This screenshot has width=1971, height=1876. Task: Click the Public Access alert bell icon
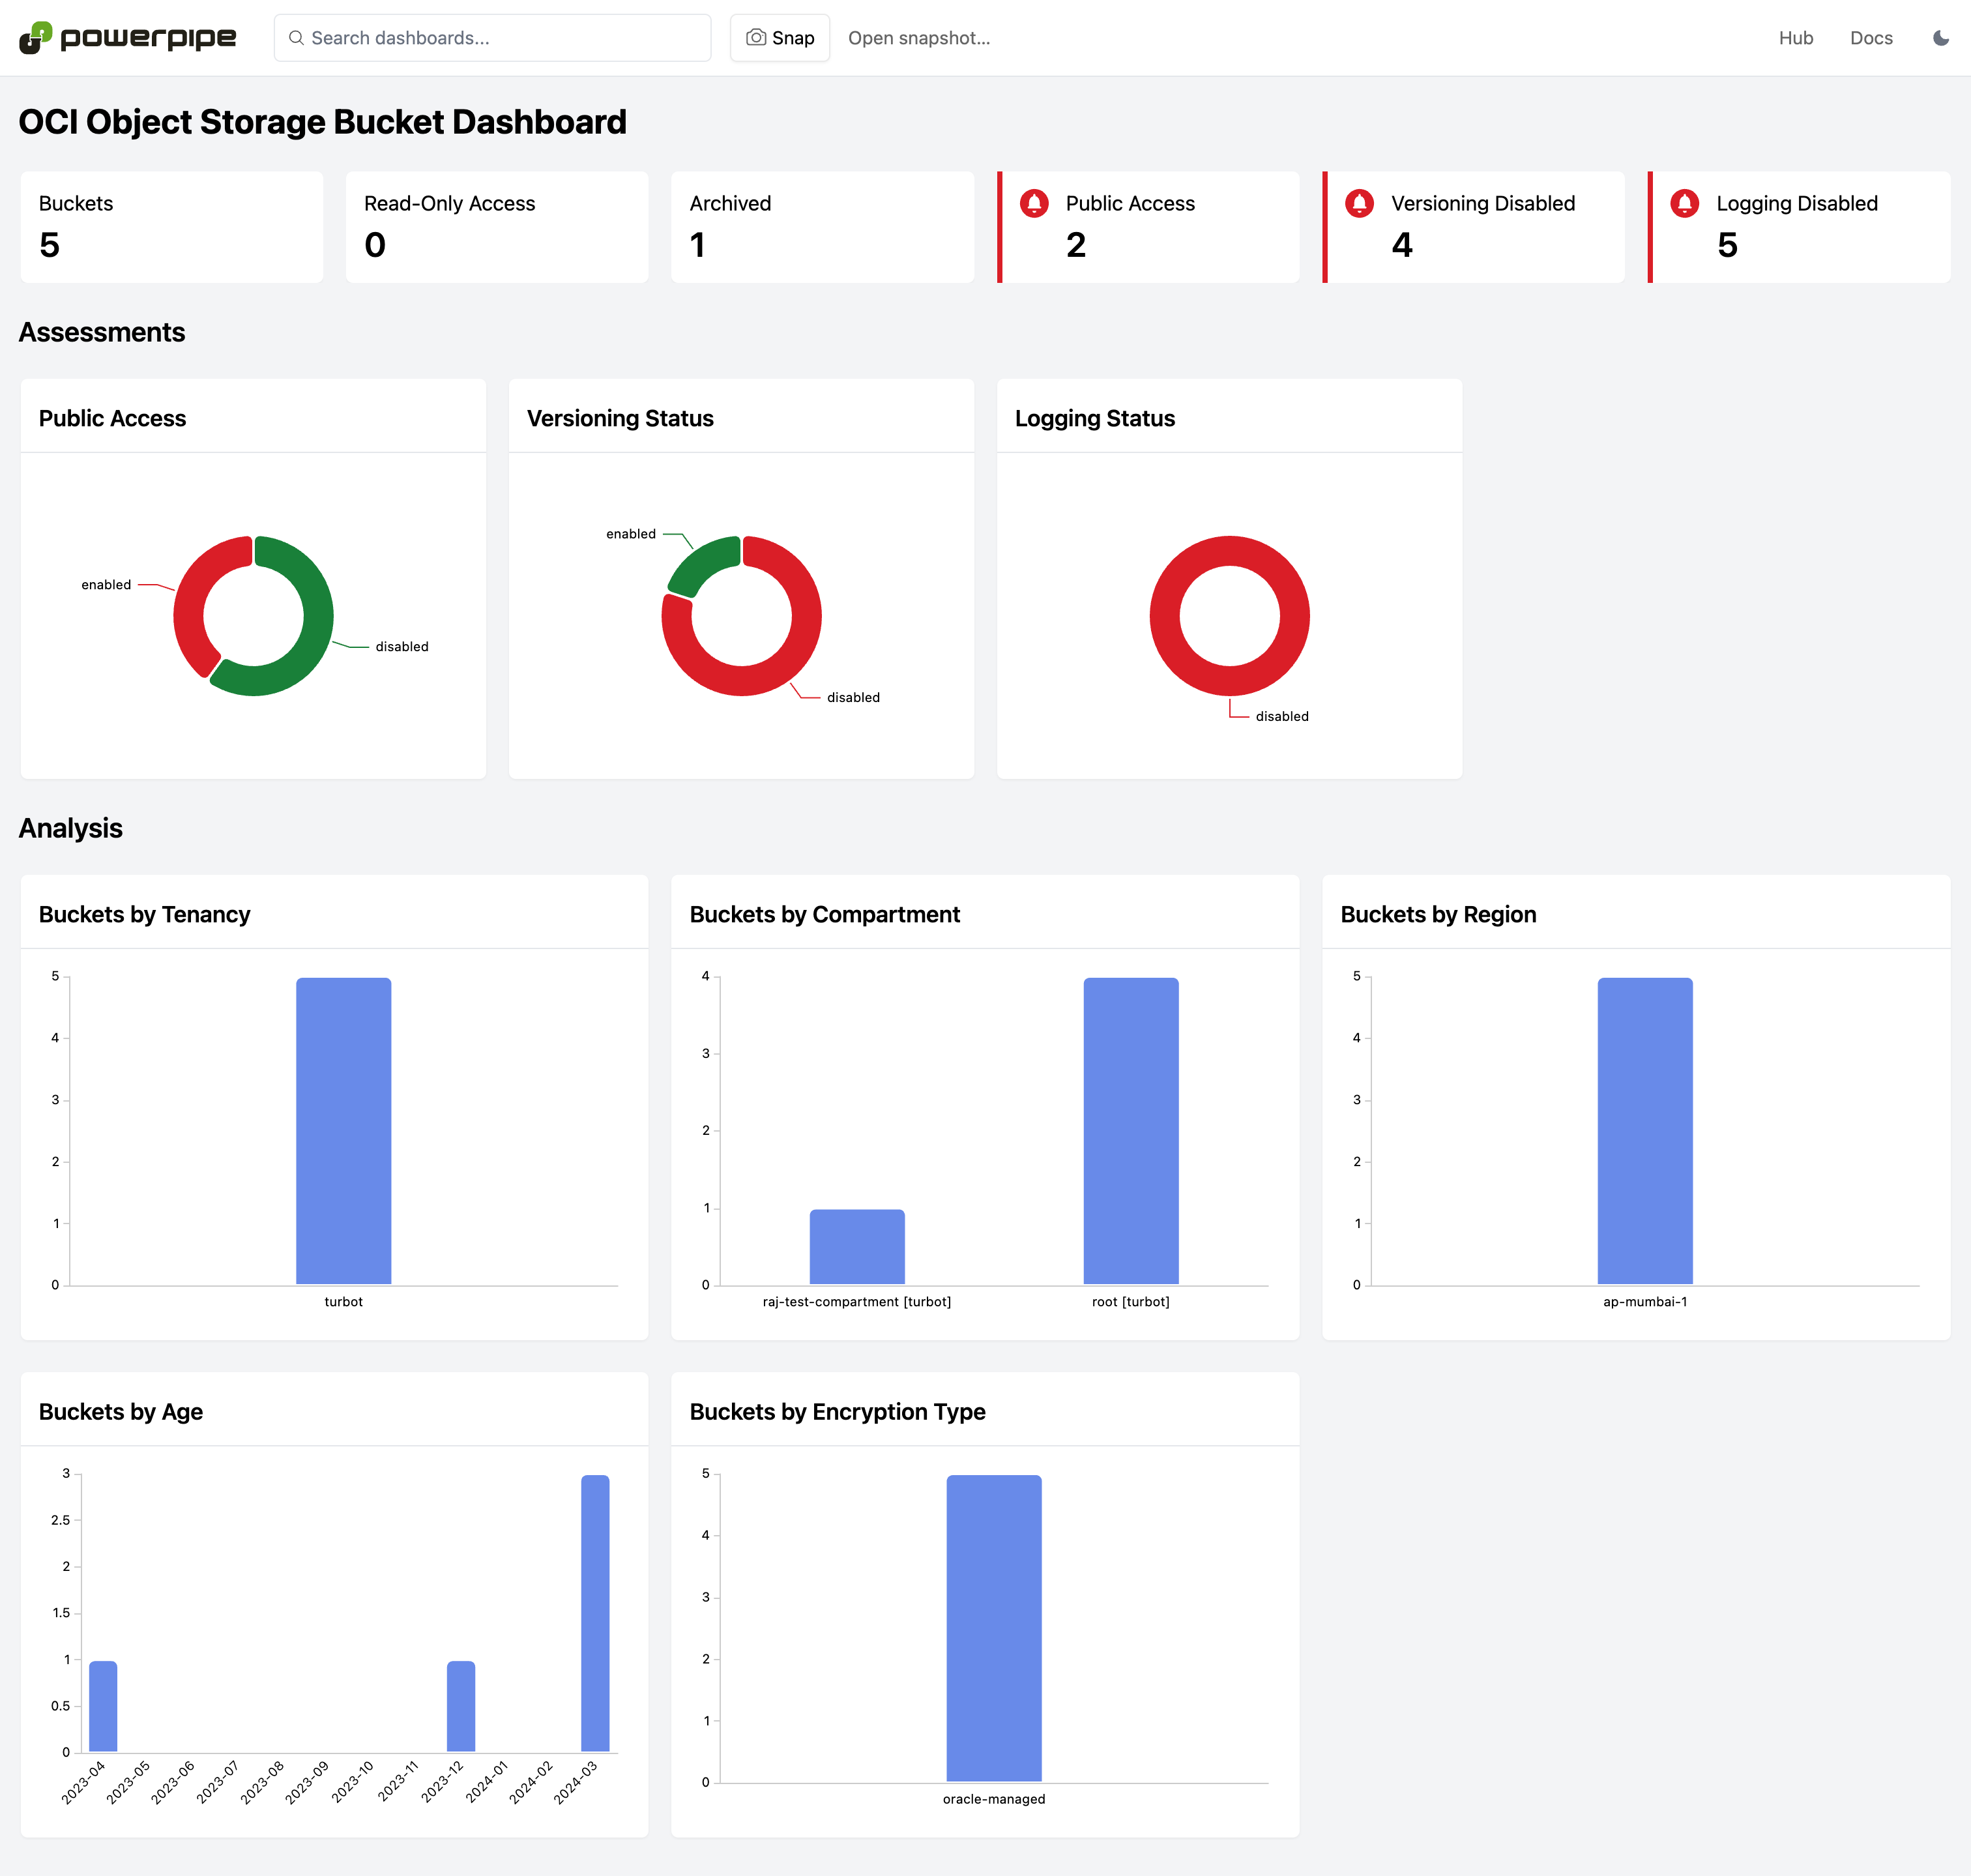[x=1034, y=203]
